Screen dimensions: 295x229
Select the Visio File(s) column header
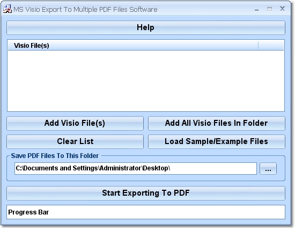[x=133, y=46]
